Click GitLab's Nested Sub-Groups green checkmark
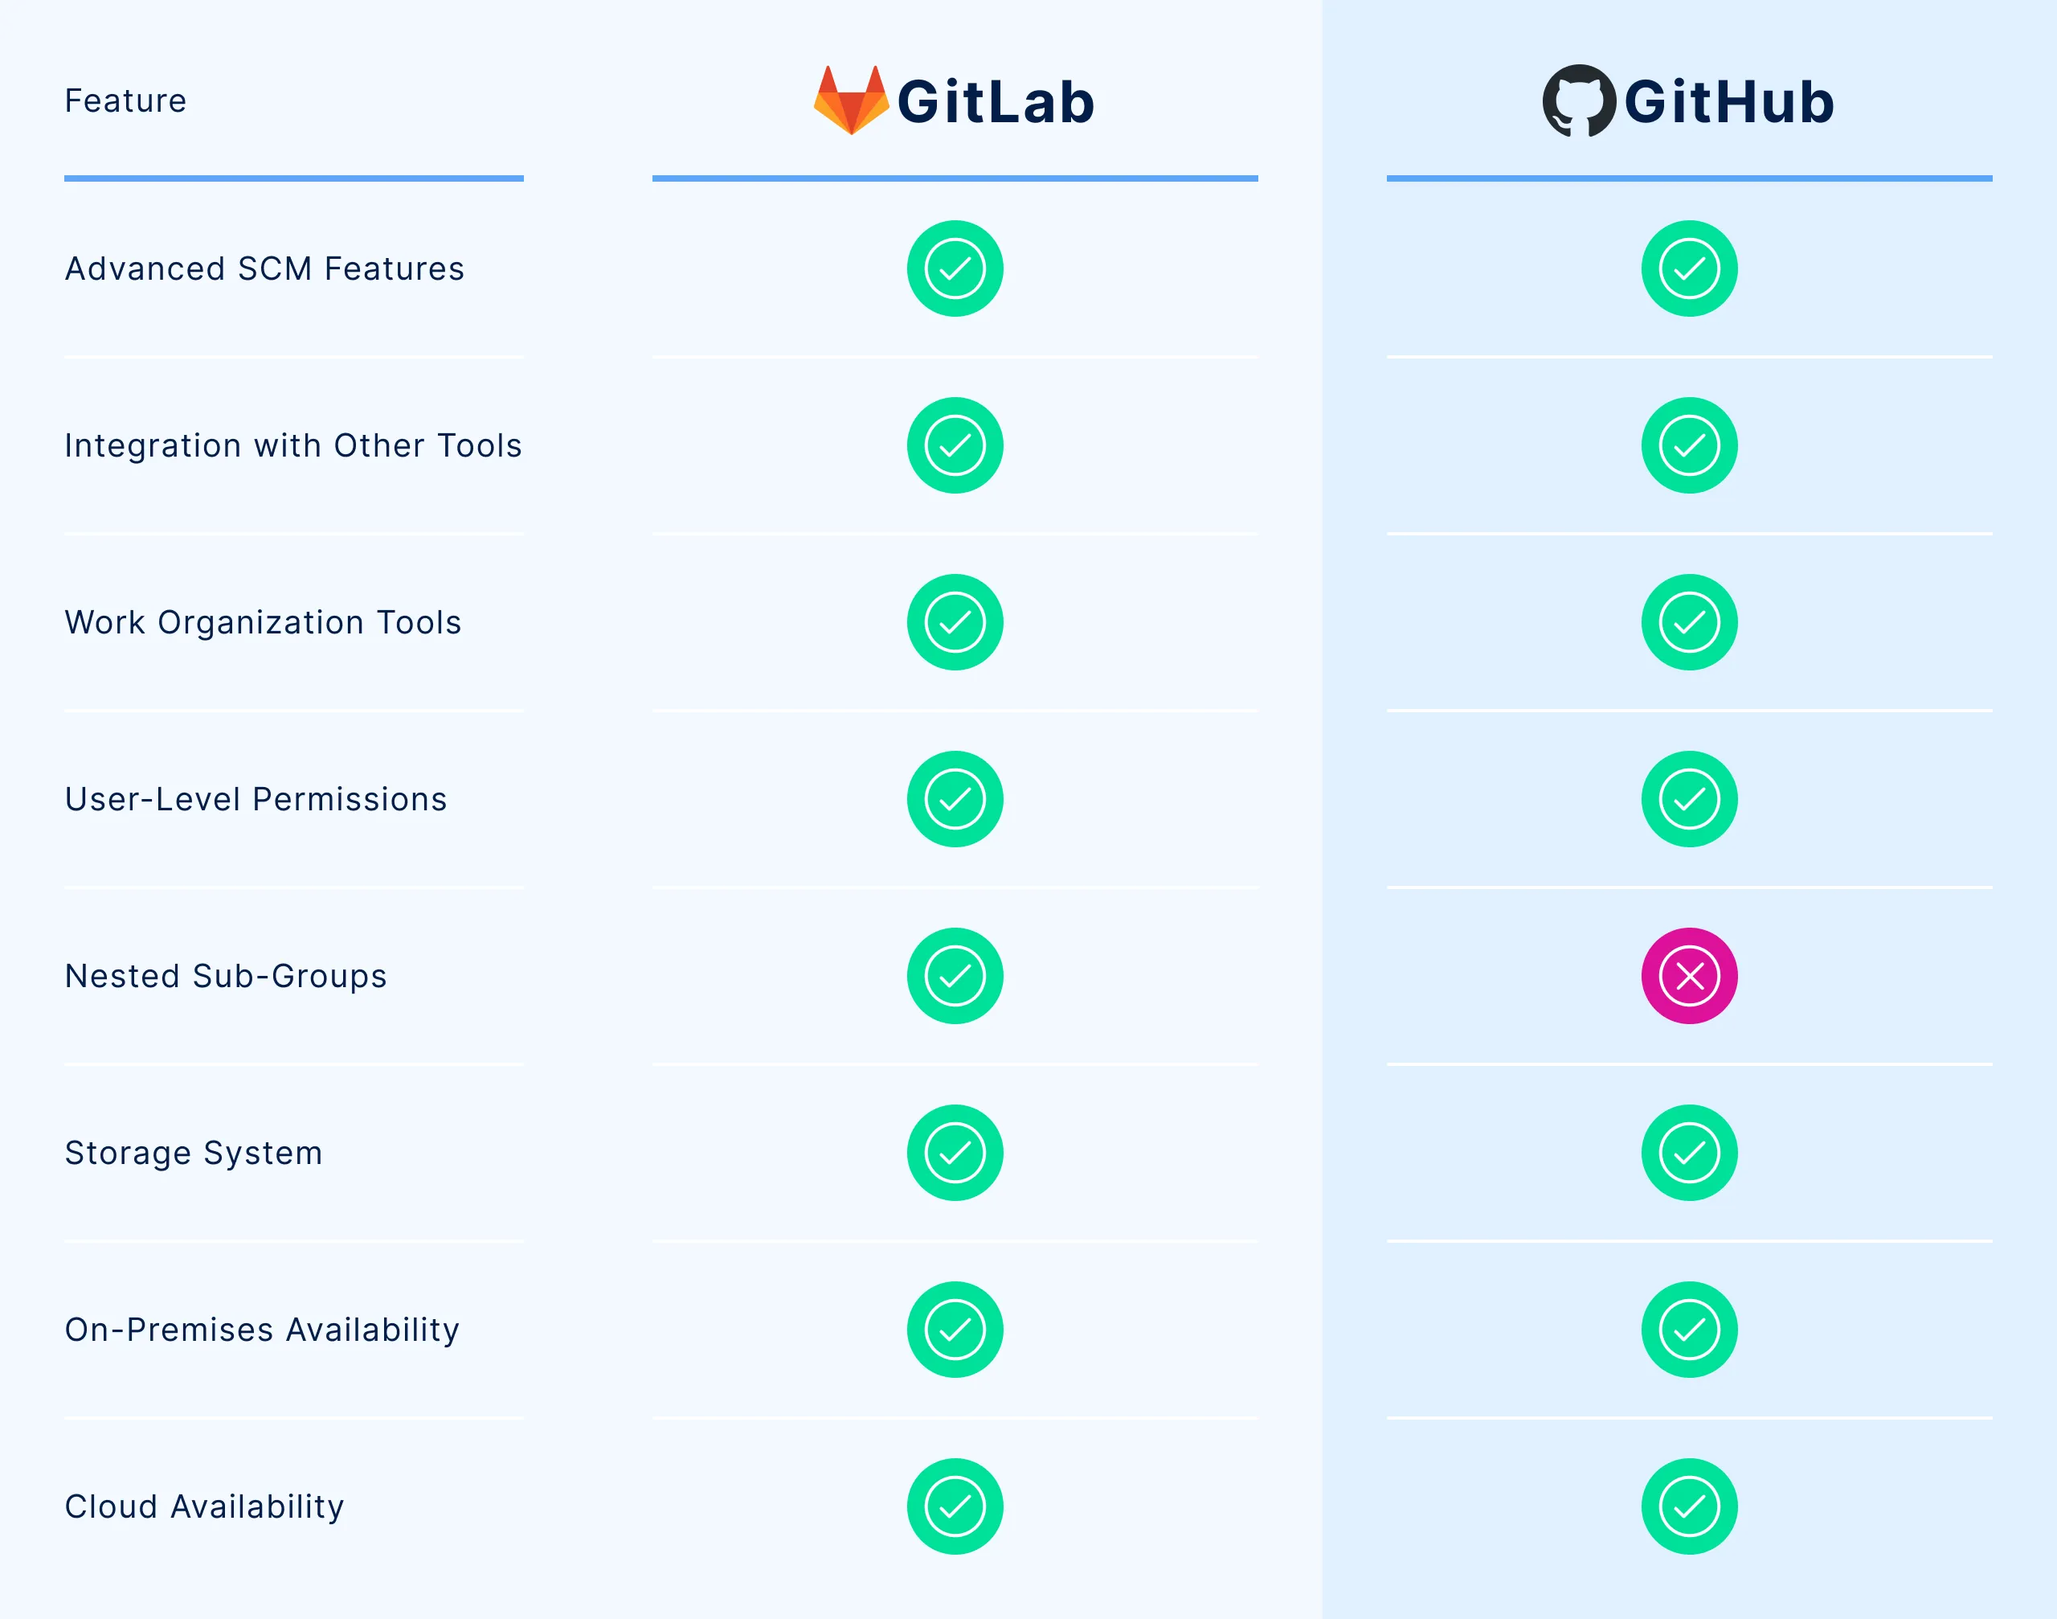 pyautogui.click(x=954, y=975)
